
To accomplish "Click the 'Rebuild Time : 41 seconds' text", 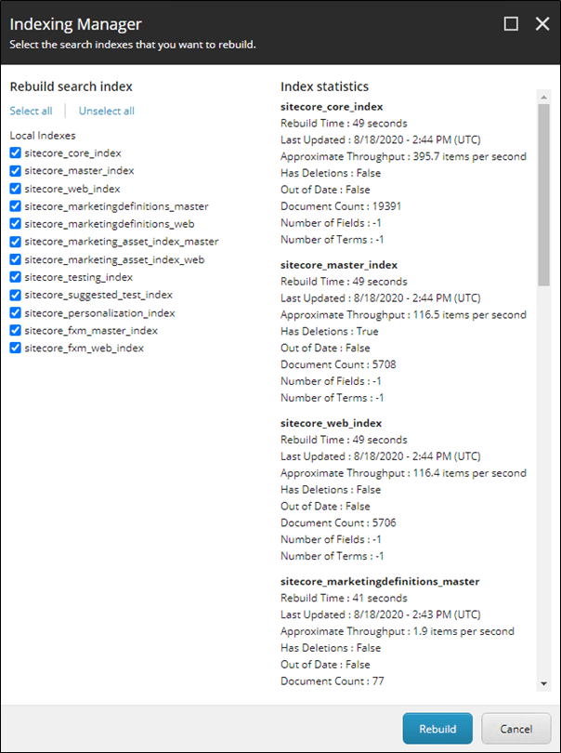I will [x=344, y=599].
